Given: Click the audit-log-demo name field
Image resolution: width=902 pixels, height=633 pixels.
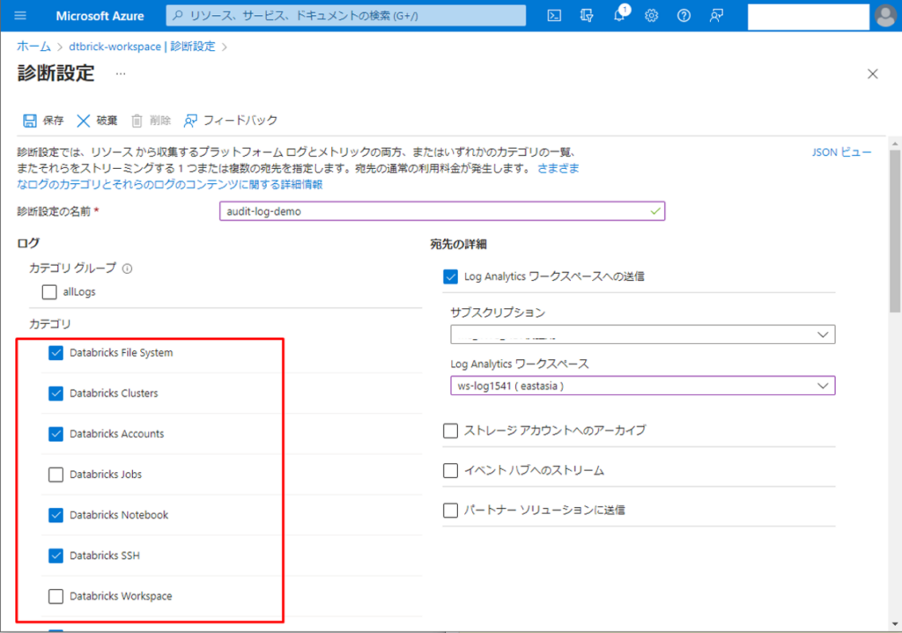Looking at the screenshot, I should tap(440, 211).
